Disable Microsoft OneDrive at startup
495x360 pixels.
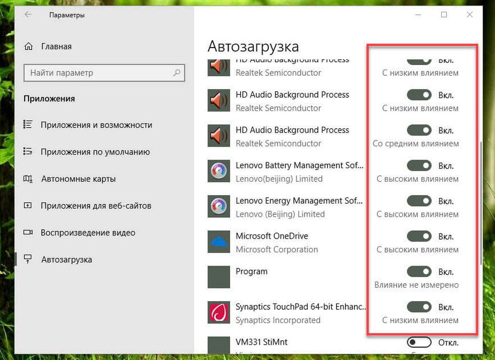click(x=419, y=236)
